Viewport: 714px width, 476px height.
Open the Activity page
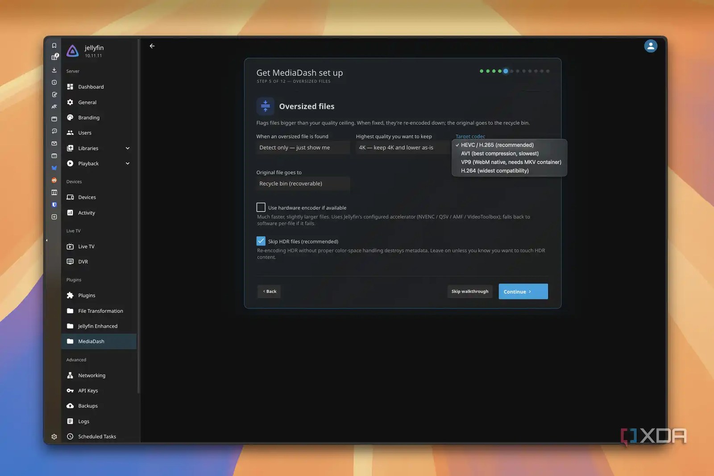point(99,213)
